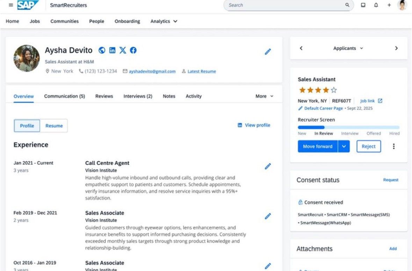Click Aysha Devito's profile photo
The image size is (412, 271).
[27, 58]
